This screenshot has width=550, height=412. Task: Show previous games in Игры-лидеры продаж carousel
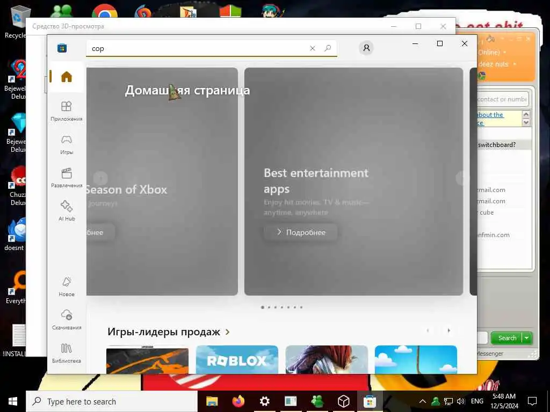pyautogui.click(x=428, y=330)
